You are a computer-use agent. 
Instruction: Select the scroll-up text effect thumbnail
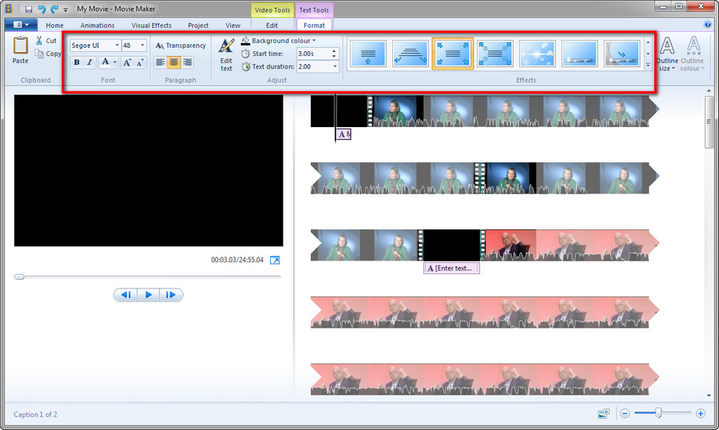click(368, 54)
